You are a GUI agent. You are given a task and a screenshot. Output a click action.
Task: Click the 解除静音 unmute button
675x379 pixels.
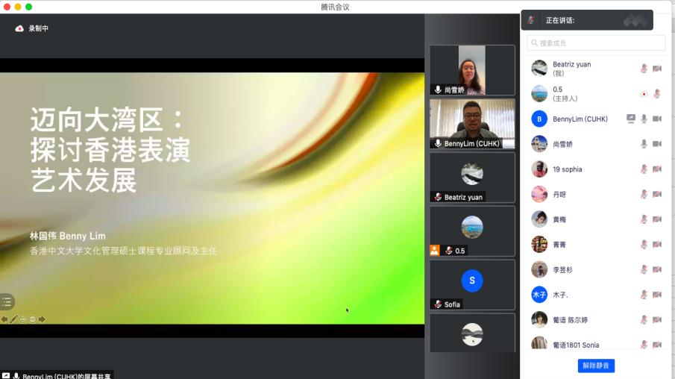tap(596, 366)
